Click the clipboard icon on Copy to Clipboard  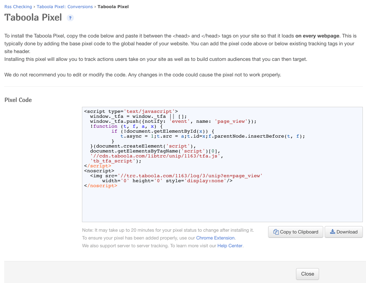(276, 232)
